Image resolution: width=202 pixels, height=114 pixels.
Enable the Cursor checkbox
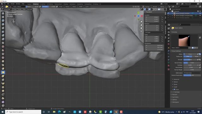[x=174, y=89]
